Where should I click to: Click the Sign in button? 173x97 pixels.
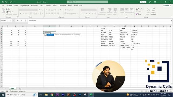click(143, 2)
